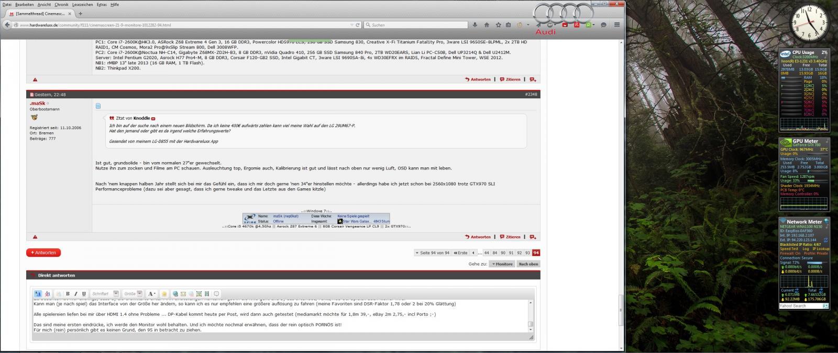Open the Extras menu

[102, 4]
